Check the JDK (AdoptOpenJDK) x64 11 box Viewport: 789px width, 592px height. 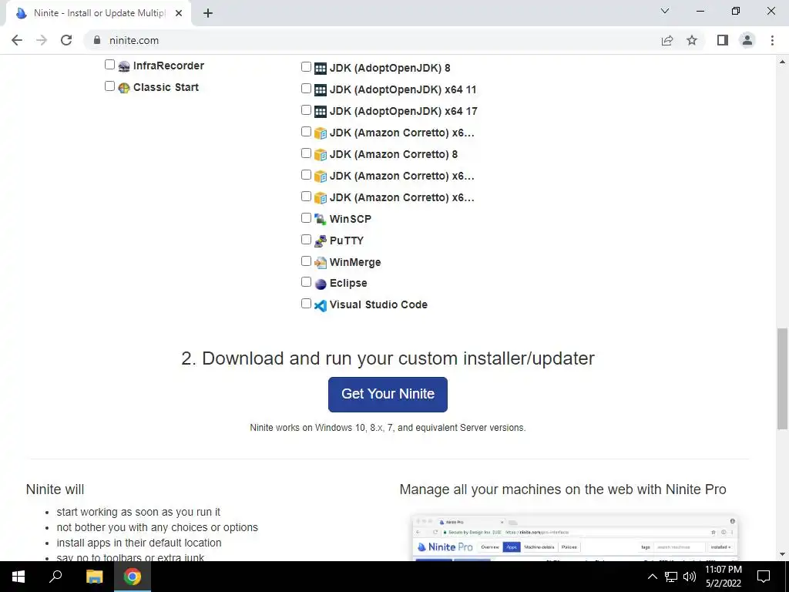pyautogui.click(x=306, y=88)
